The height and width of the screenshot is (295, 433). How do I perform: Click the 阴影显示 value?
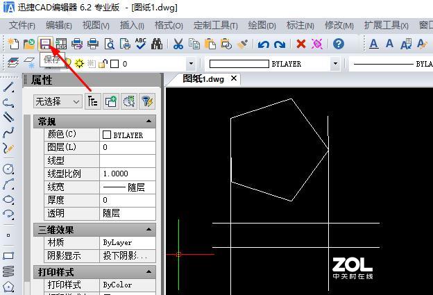(128, 255)
